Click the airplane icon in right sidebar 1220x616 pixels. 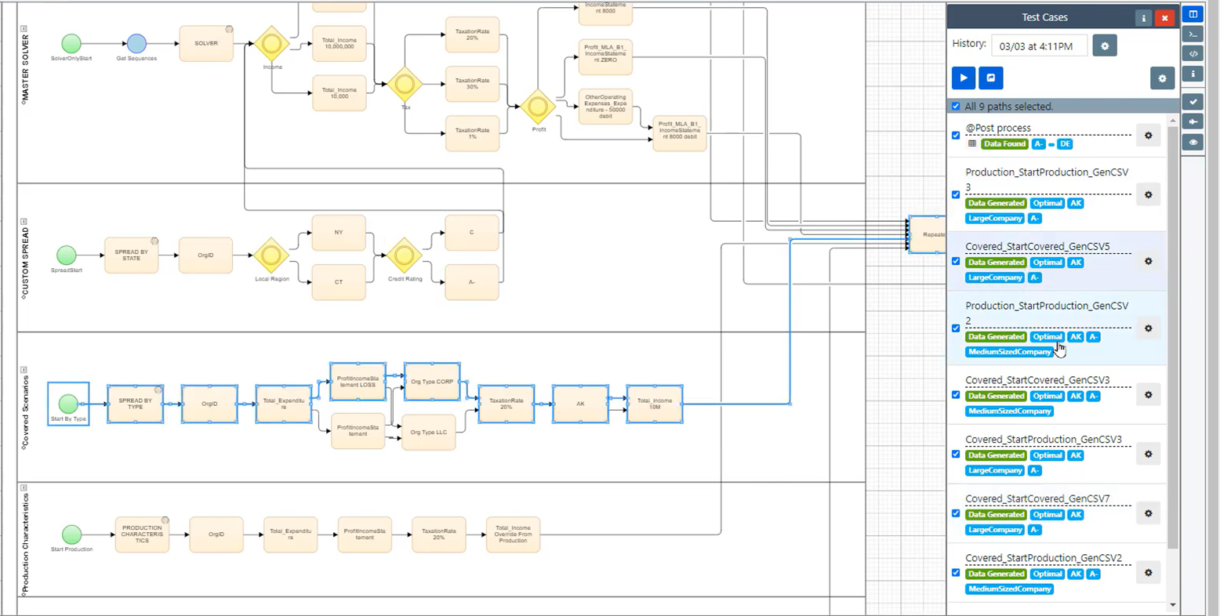click(x=1193, y=121)
